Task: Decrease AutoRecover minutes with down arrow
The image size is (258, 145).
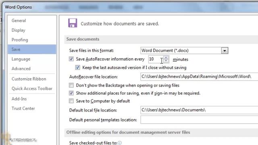Action: 166,61
